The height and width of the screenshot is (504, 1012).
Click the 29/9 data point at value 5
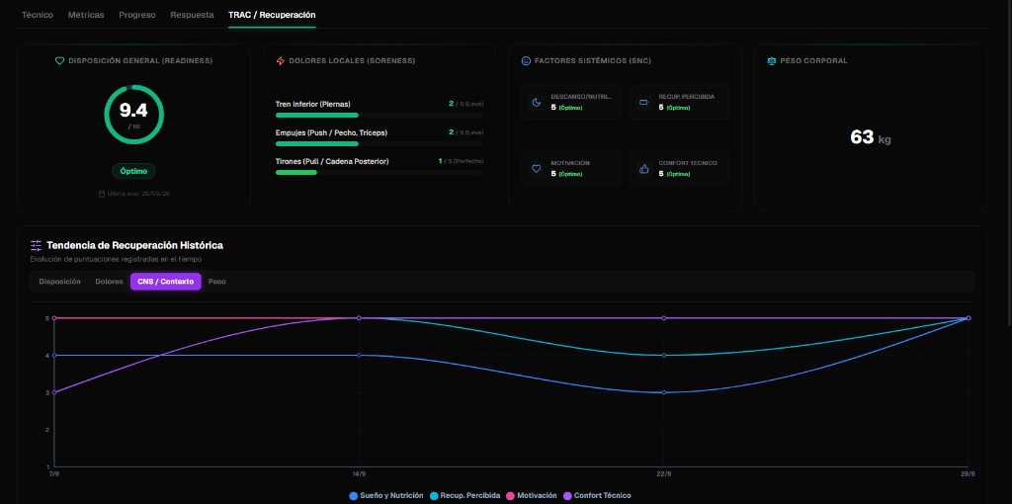point(969,318)
